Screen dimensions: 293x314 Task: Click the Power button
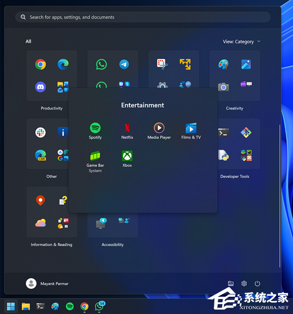point(257,284)
